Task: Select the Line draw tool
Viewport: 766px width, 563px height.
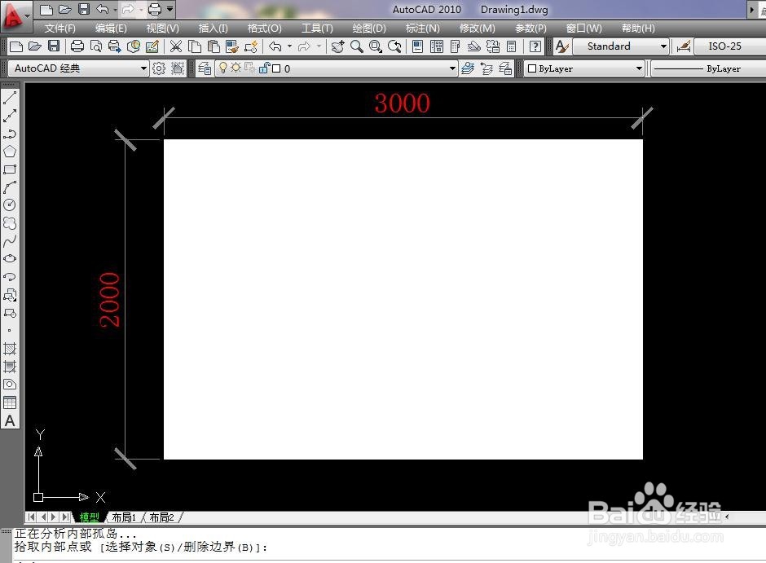Action: tap(10, 98)
